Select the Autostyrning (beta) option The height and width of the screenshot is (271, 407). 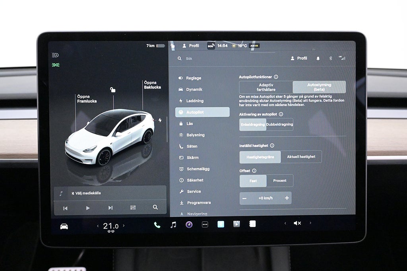pos(319,87)
